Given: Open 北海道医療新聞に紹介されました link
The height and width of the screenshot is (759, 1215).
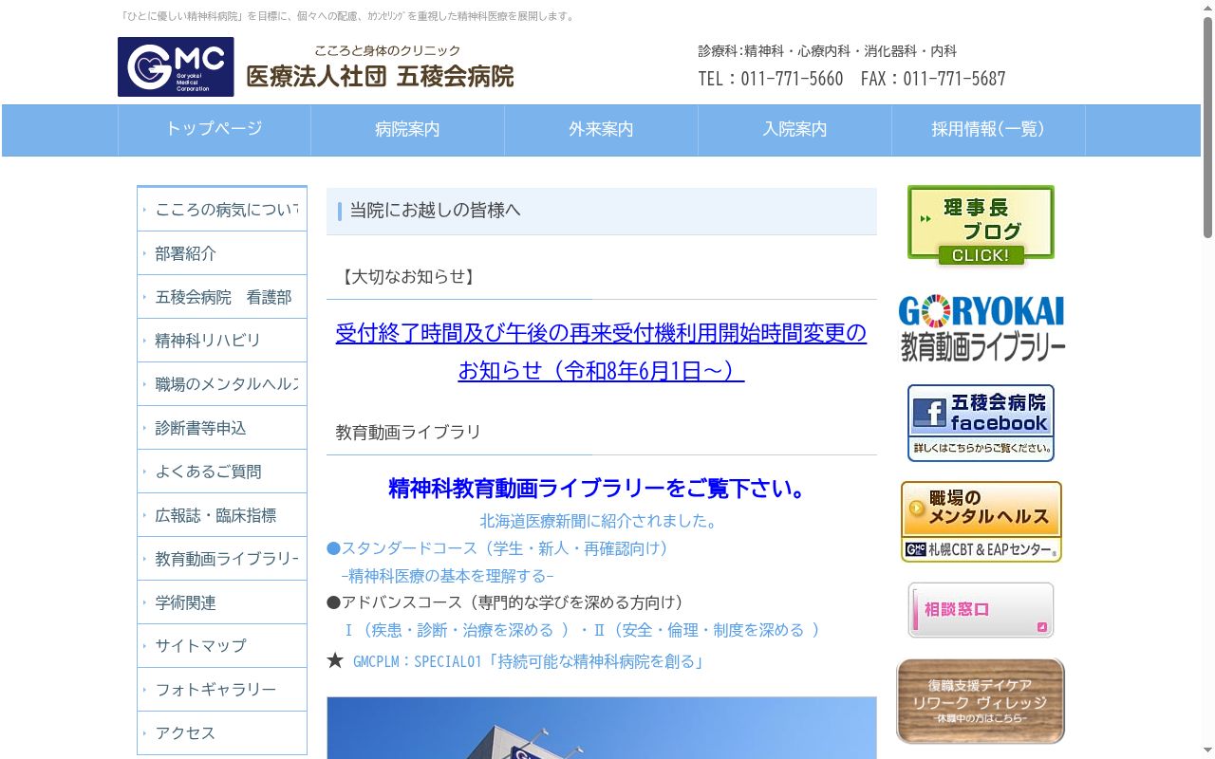Looking at the screenshot, I should click(601, 521).
